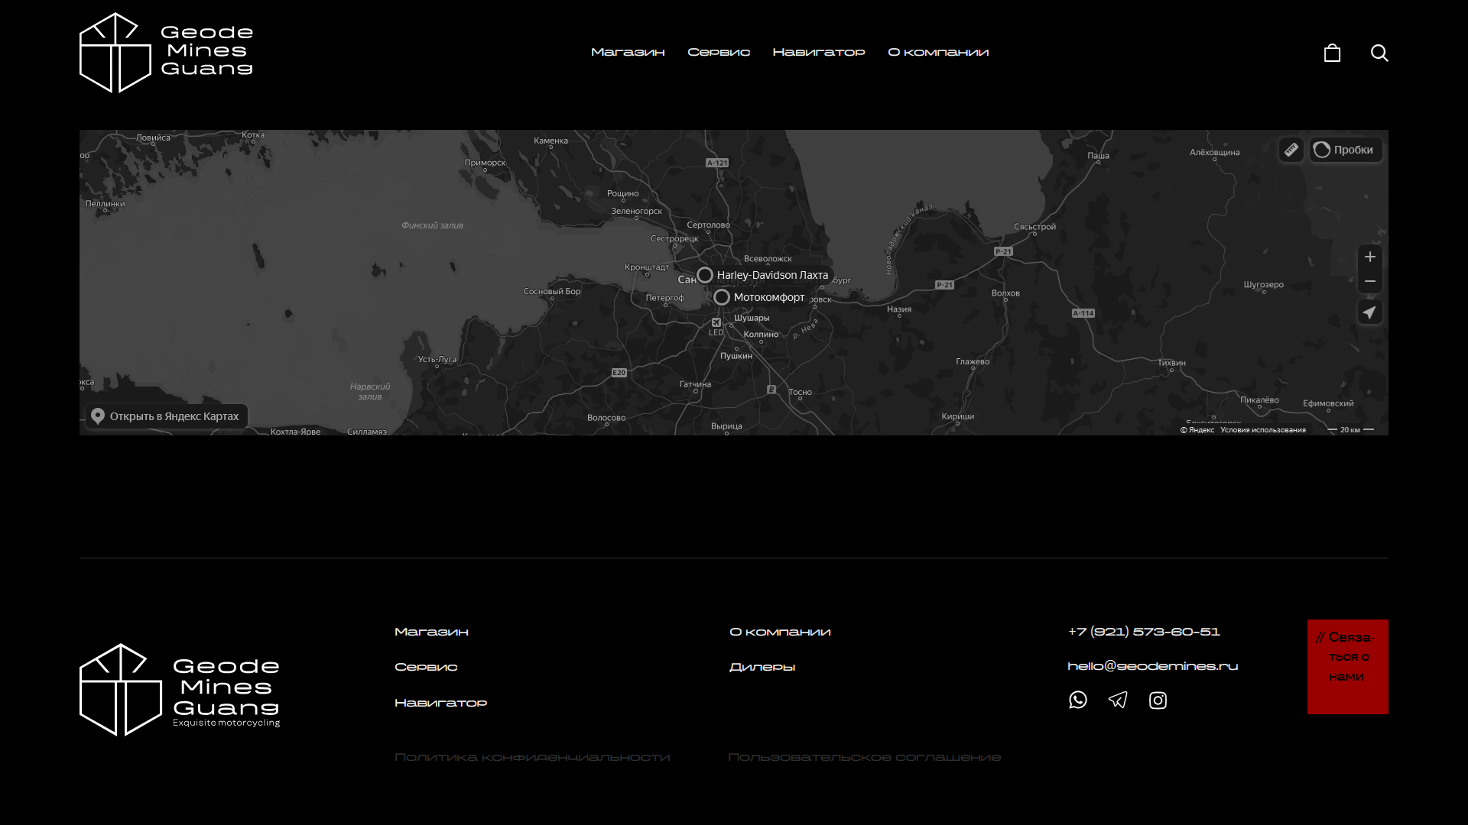Select the map ruler measurement tool
Screen dimensions: 1468x825
pyautogui.click(x=1291, y=150)
